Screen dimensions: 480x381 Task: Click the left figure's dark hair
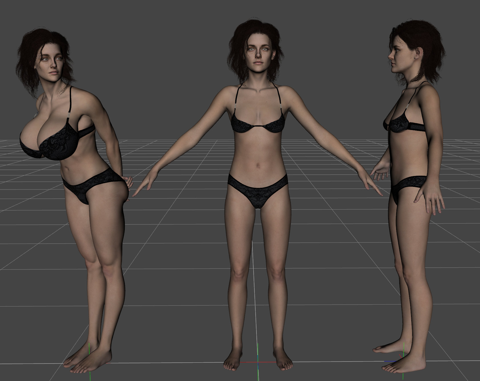tap(29, 57)
